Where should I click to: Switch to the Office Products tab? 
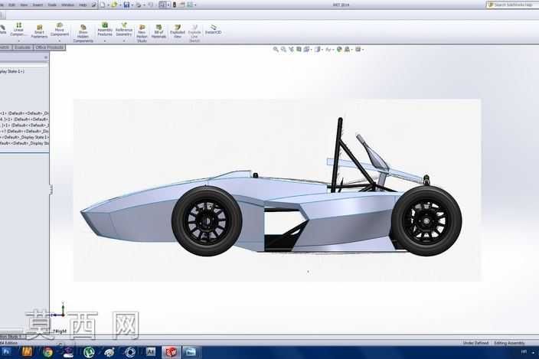tap(50, 47)
